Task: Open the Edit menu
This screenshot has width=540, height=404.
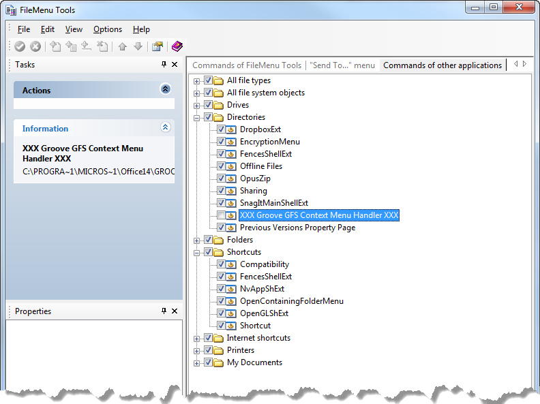Action: pos(48,29)
